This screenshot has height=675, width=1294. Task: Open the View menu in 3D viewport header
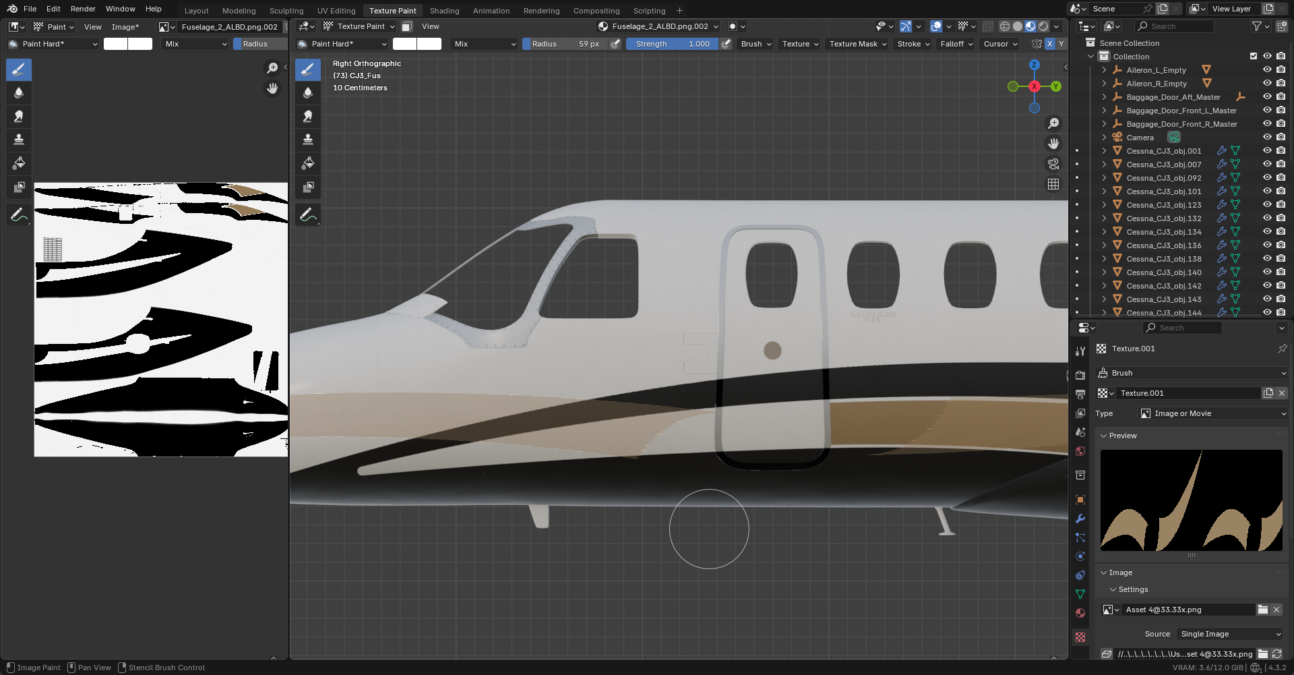tap(430, 26)
